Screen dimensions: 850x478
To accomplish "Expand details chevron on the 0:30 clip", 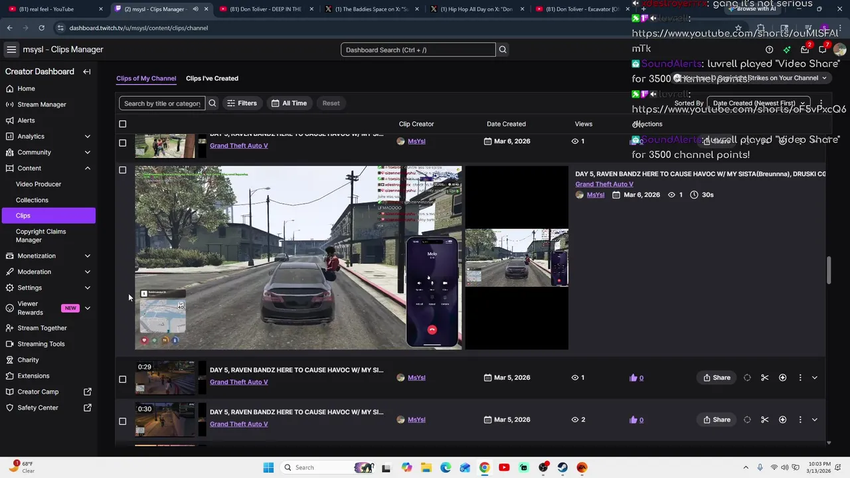I will 815,420.
